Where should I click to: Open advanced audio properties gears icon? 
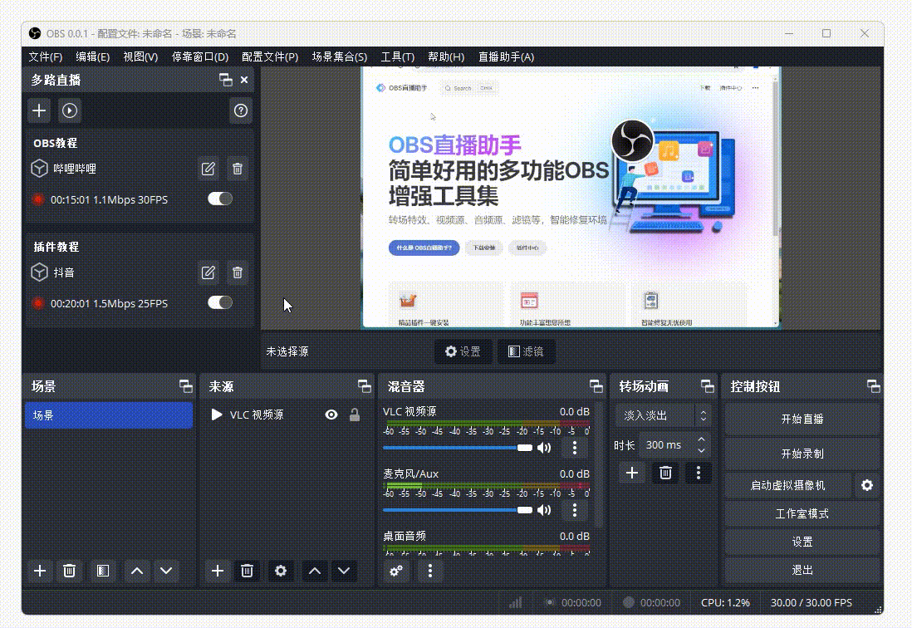[x=396, y=571]
